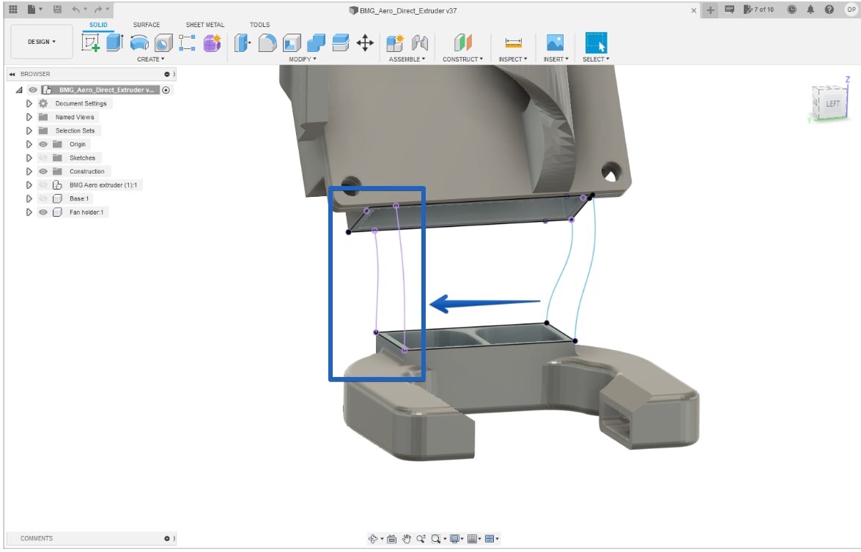861x552 pixels.
Task: Collapse the root component tree
Action: (x=19, y=90)
